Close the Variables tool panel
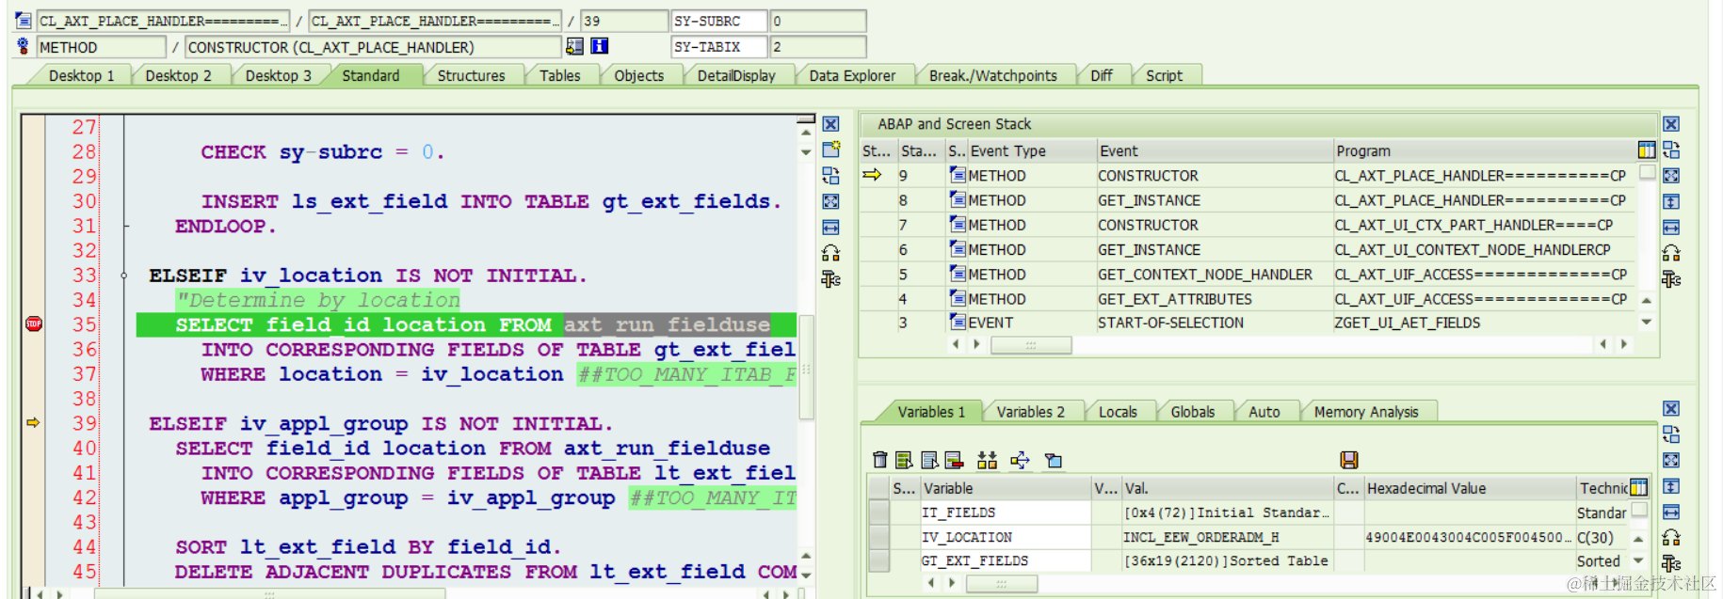1723x599 pixels. (1671, 409)
